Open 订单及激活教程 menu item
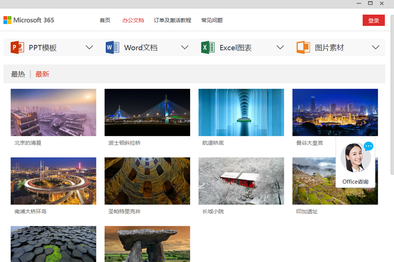Viewport: 394px width, 262px height. [x=172, y=21]
